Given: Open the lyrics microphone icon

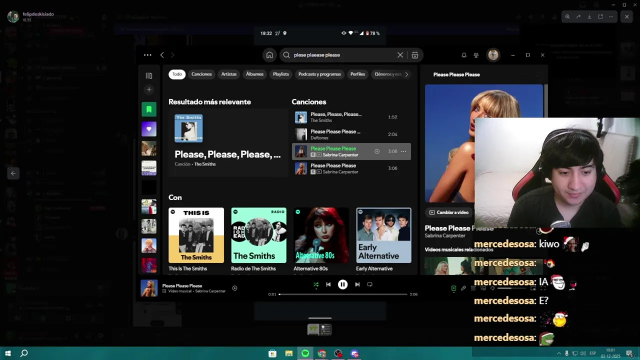Looking at the screenshot, I should 463,288.
